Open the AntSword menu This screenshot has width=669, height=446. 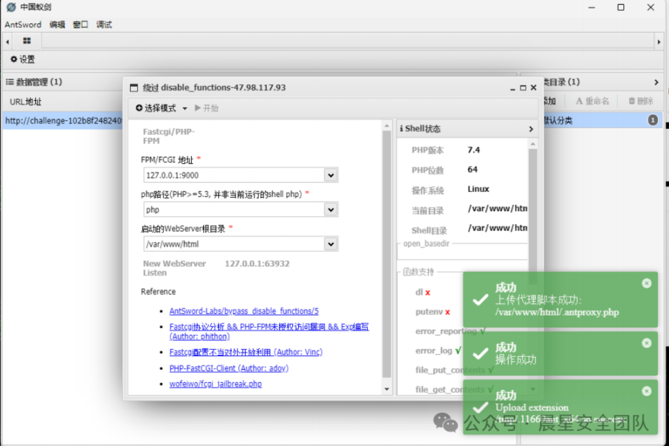point(23,25)
